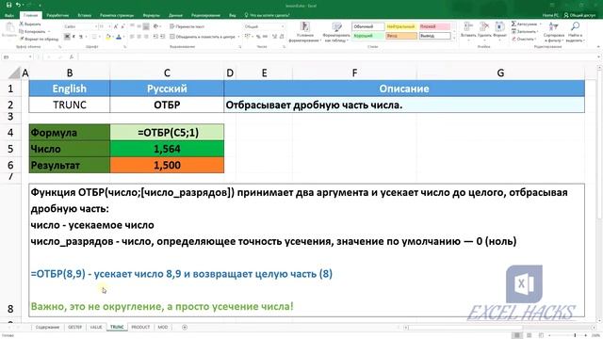603x339 pixels.
Task: Decrease font size with the small A icon
Action: pos(122,26)
